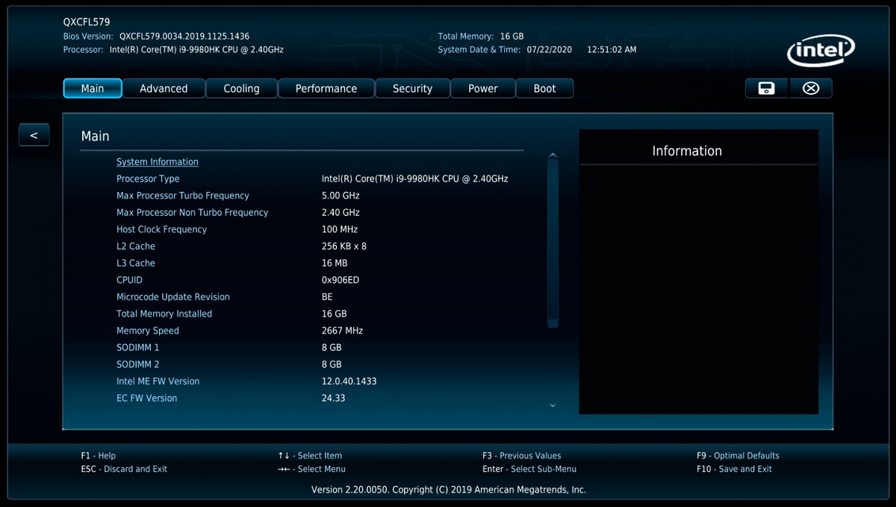Screen dimensions: 896x507
Task: Click the back arrow button
Action: [x=34, y=134]
